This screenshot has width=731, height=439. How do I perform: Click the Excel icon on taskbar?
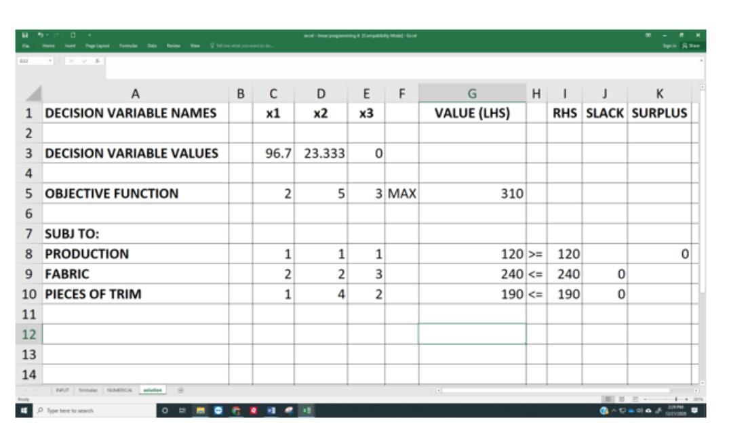point(307,410)
